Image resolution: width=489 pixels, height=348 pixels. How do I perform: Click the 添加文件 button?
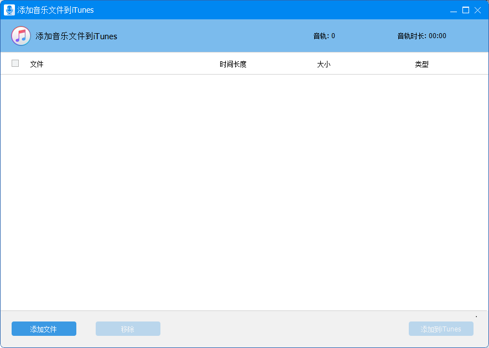point(44,329)
